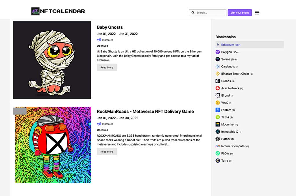This screenshot has height=196, width=296.
Task: Open Read More for Baby Ghosts
Action: click(107, 67)
